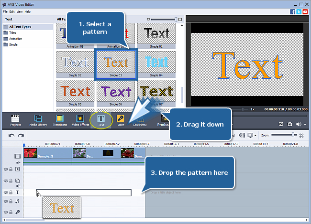Image resolution: width=311 pixels, height=224 pixels.
Task: Lock the music track
Action: [11, 202]
